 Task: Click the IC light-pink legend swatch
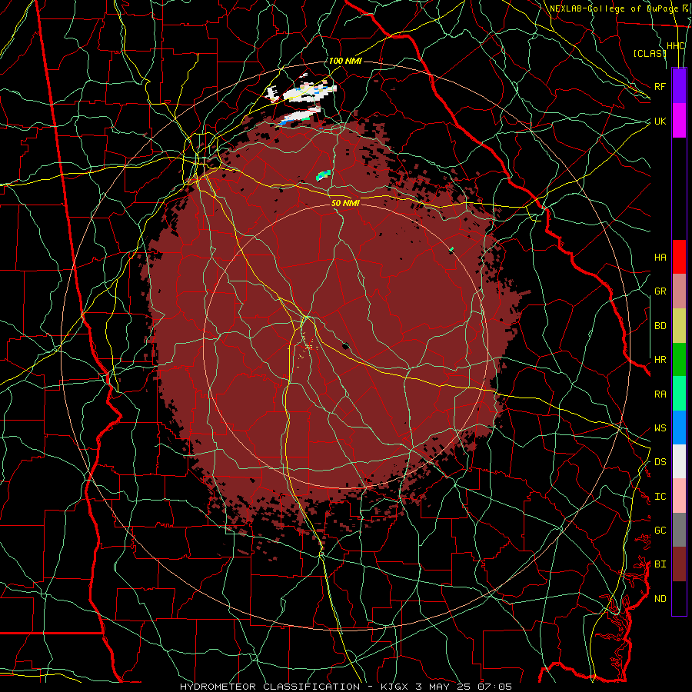pos(679,496)
